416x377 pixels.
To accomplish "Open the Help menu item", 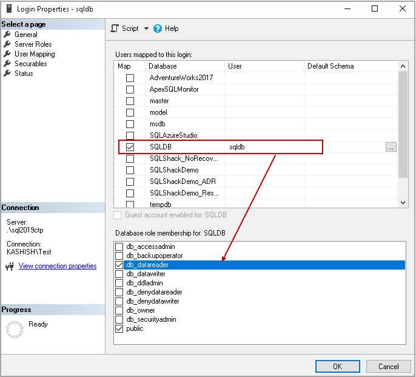I will tap(172, 29).
